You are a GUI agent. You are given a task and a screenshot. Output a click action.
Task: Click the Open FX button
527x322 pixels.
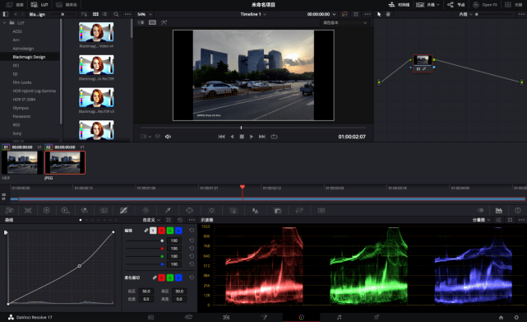pos(485,5)
